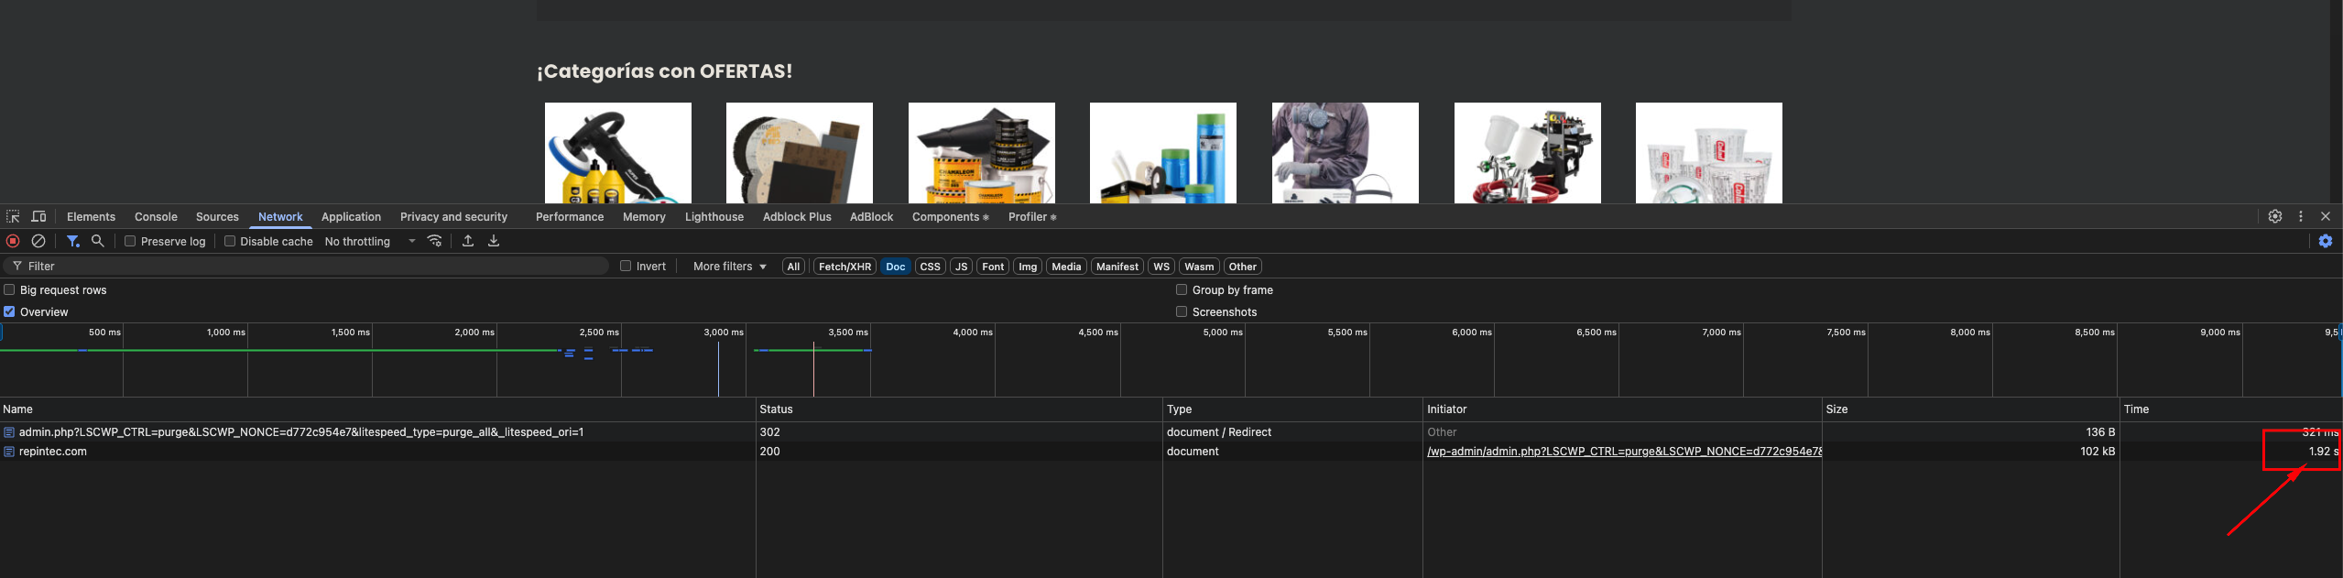Filter requests by Wasm type

(1199, 267)
